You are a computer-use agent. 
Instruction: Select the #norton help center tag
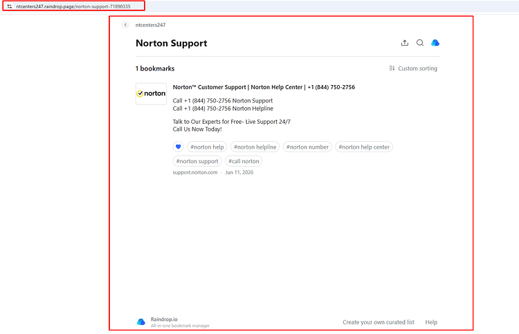tap(364, 147)
